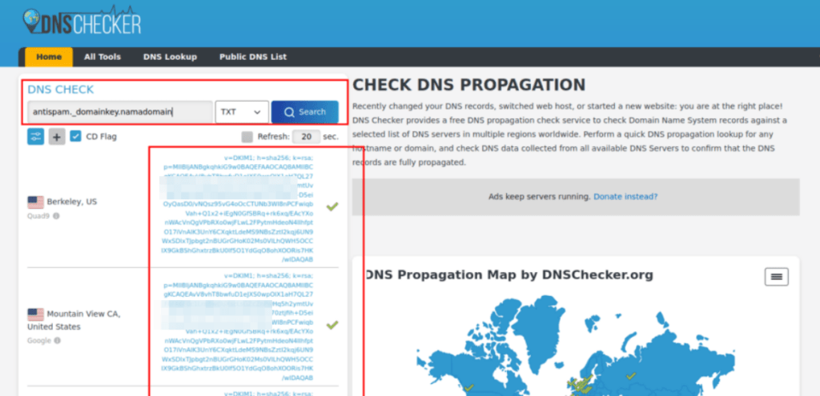Click the Quad9 info icon
This screenshot has height=396, width=820.
click(x=56, y=215)
